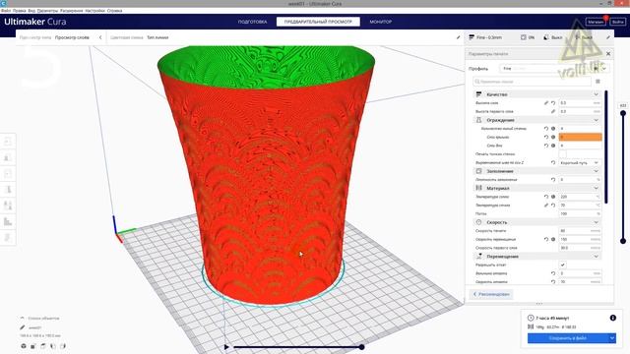The width and height of the screenshot is (630, 354).
Task: Click function icon on wall line count row
Action: point(553,129)
